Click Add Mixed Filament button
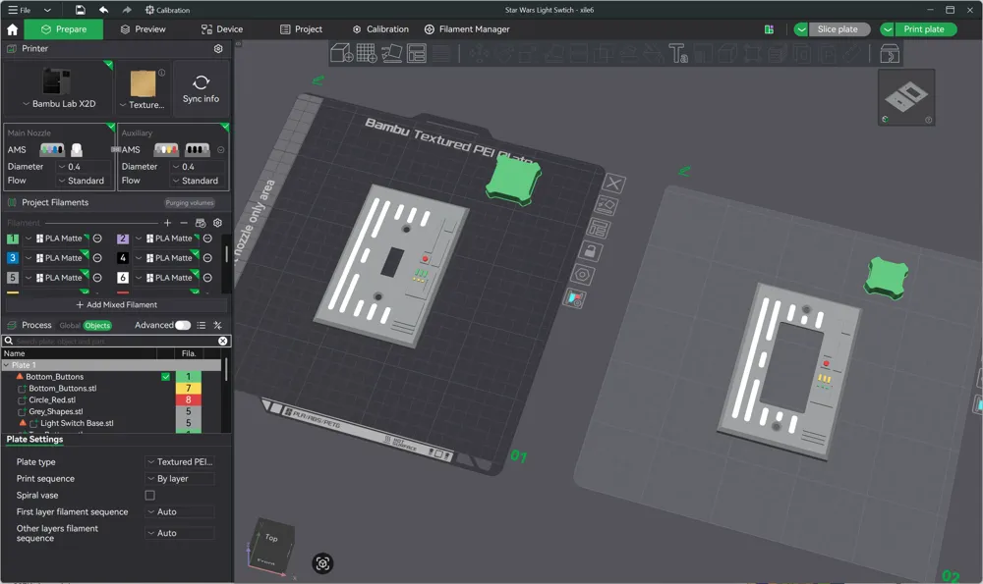 click(117, 305)
